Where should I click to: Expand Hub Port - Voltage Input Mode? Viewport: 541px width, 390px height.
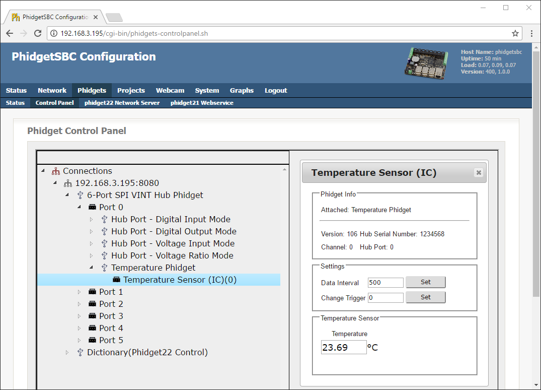(92, 243)
